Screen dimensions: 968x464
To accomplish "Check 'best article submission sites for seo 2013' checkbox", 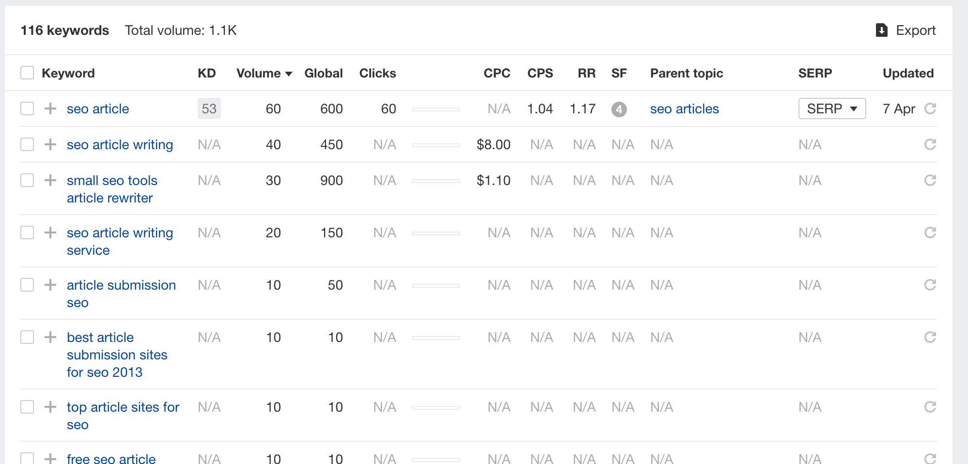I will (27, 337).
